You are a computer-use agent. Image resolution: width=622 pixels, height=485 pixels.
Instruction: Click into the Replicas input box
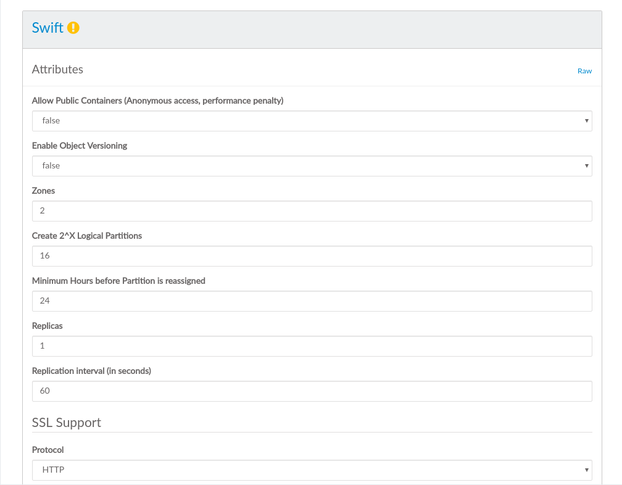pos(312,346)
